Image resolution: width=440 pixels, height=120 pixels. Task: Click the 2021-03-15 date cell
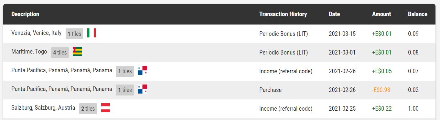[x=342, y=34]
